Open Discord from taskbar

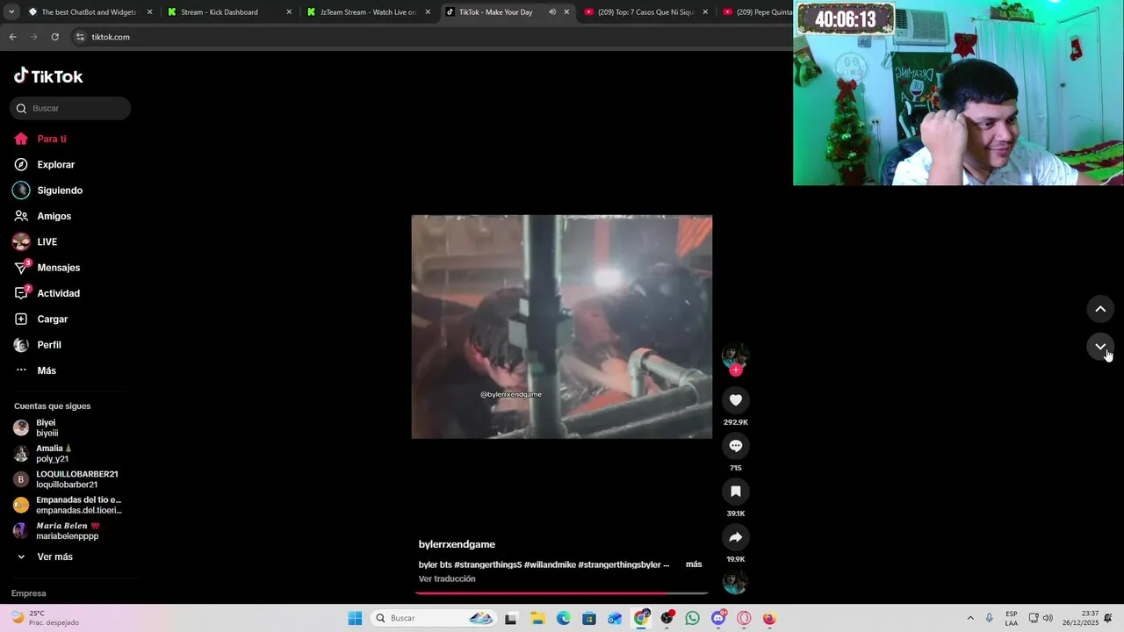(718, 618)
